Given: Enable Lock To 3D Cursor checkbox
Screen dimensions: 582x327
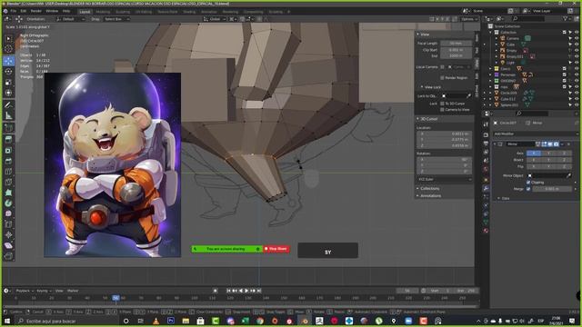Looking at the screenshot, I should pyautogui.click(x=442, y=104).
